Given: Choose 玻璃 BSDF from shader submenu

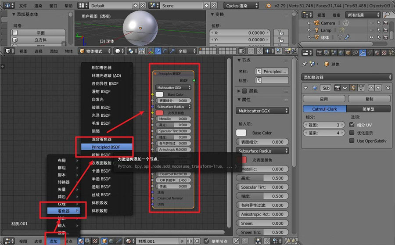Looking at the screenshot, I should pyautogui.click(x=101, y=107).
